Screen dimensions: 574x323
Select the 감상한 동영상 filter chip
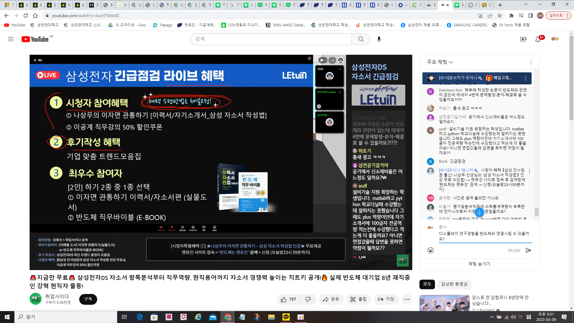[454, 284]
